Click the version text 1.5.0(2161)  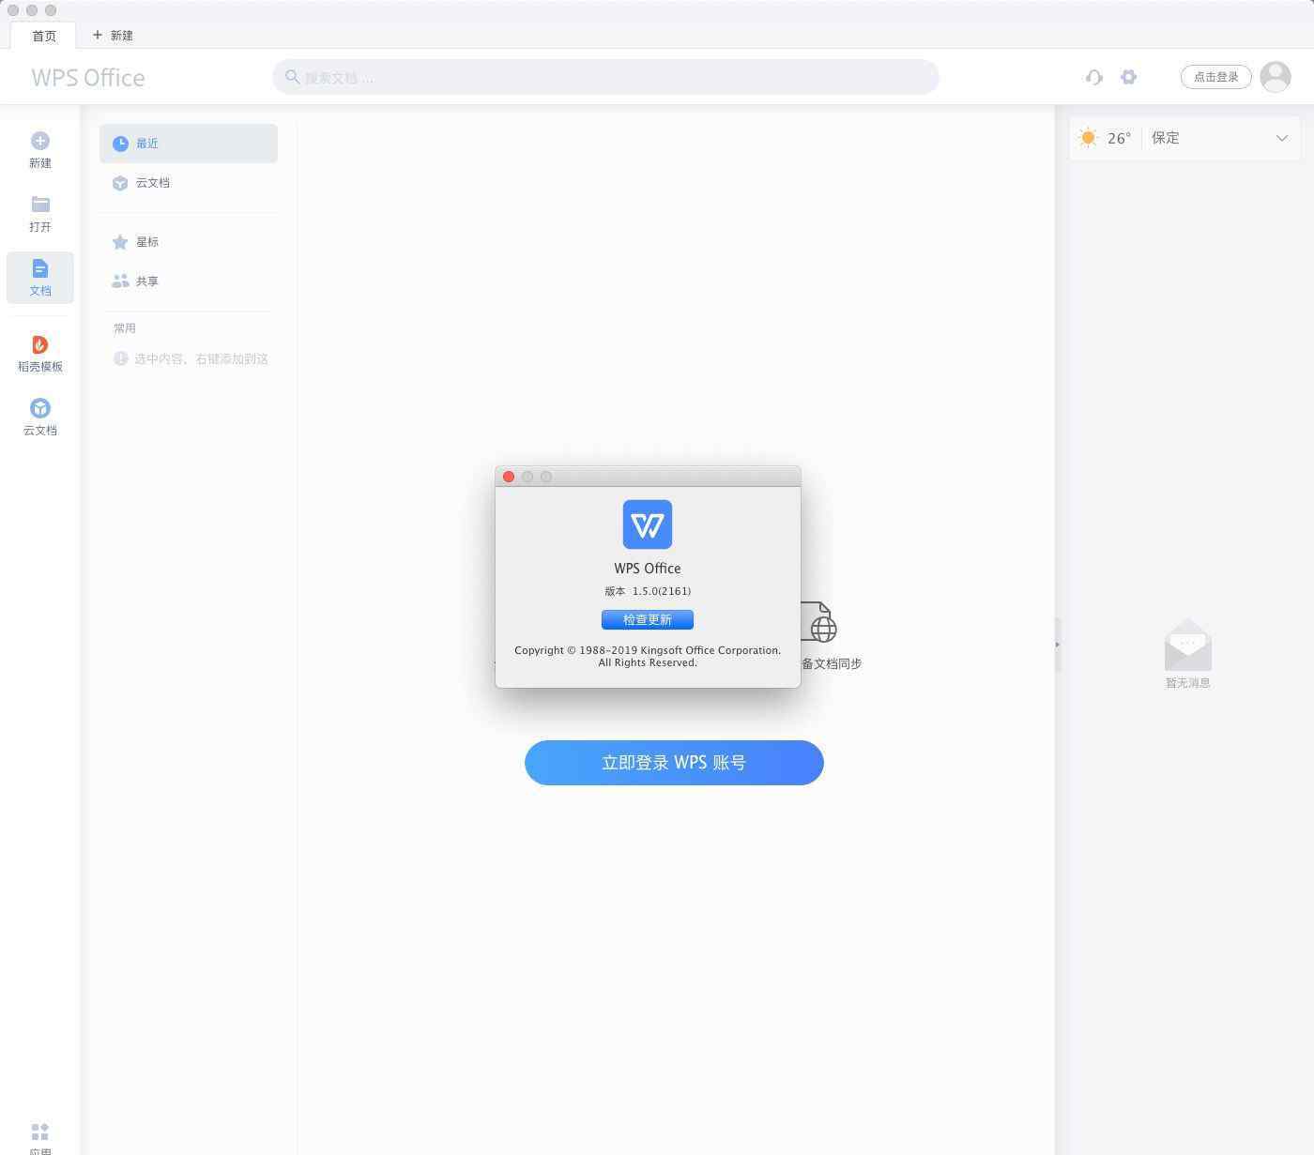pos(662,591)
